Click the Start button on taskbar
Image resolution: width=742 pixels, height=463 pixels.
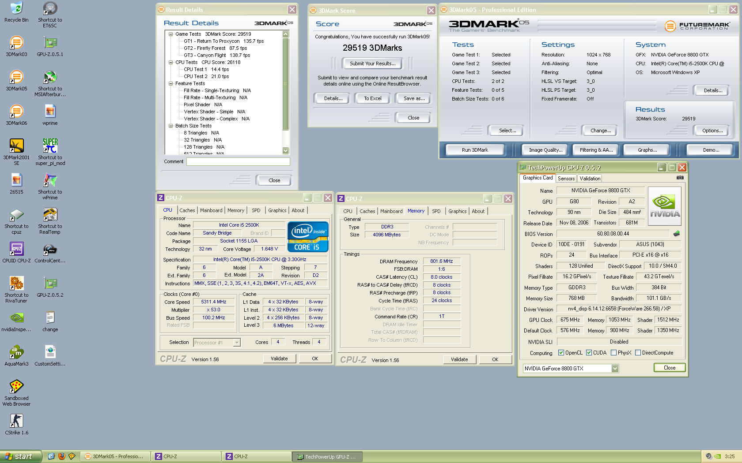coord(21,456)
